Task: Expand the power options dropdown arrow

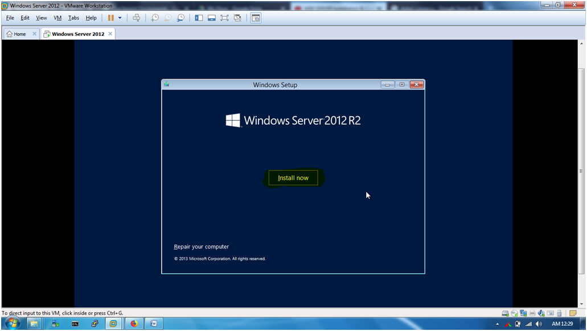Action: coord(120,18)
